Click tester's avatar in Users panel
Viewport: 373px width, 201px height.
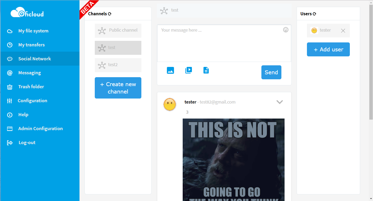[x=314, y=30]
